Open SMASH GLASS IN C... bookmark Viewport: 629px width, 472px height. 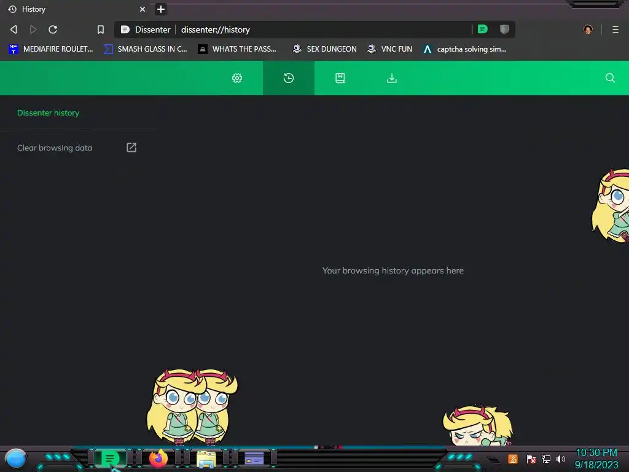click(145, 49)
